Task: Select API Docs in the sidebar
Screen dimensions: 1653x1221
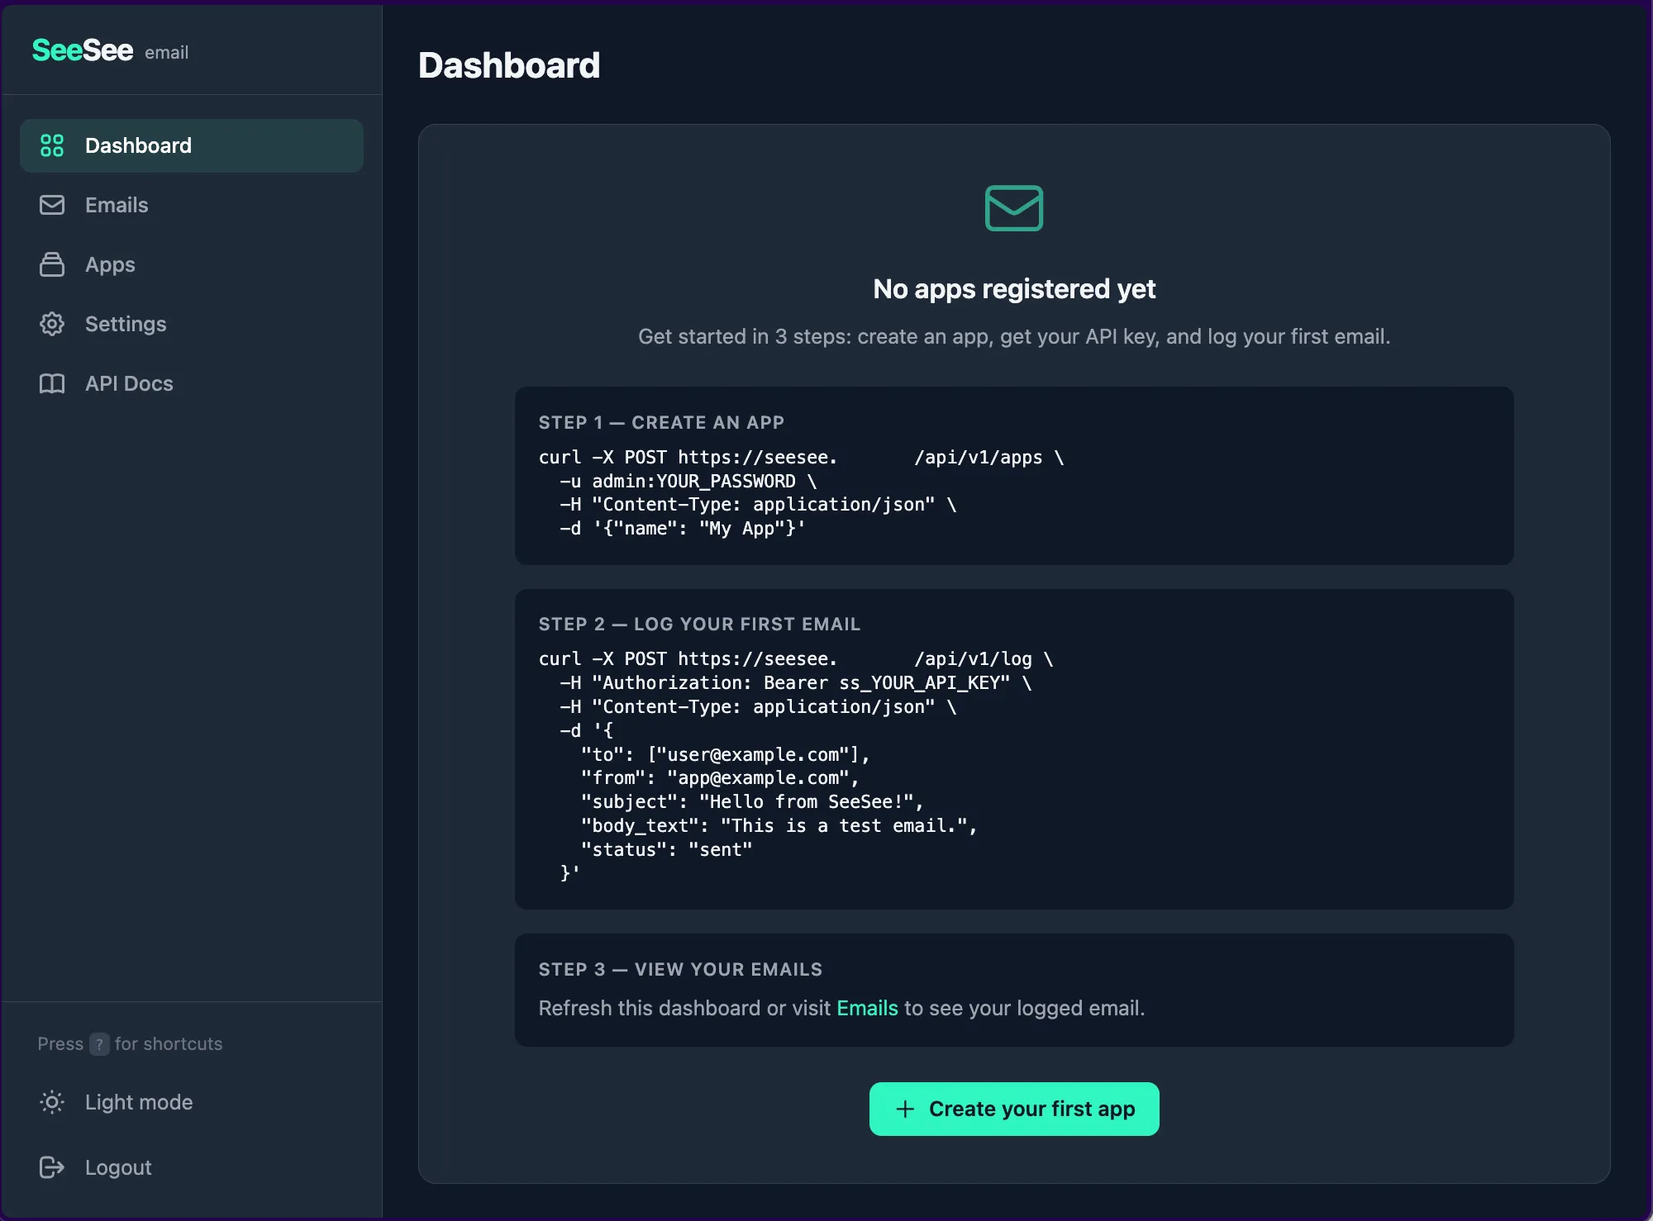Action: 129,383
